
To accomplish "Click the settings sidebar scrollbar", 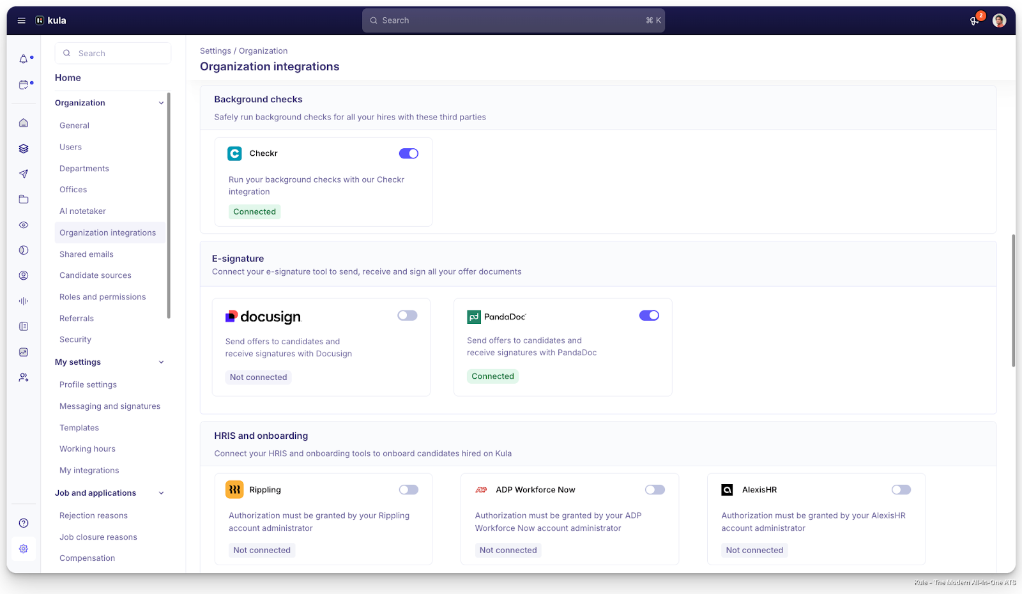I will [x=169, y=204].
